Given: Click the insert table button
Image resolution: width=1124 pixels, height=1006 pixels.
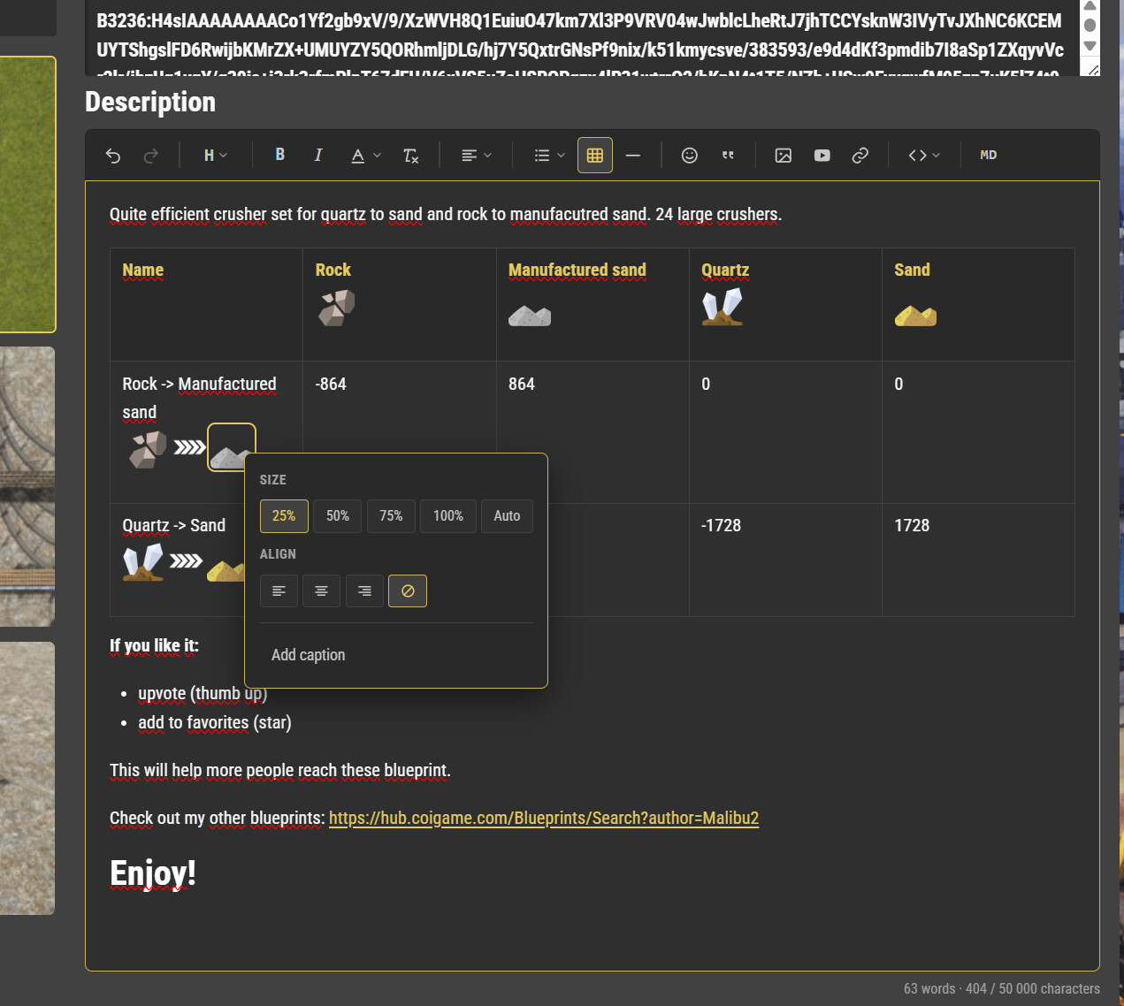Looking at the screenshot, I should click(x=595, y=156).
